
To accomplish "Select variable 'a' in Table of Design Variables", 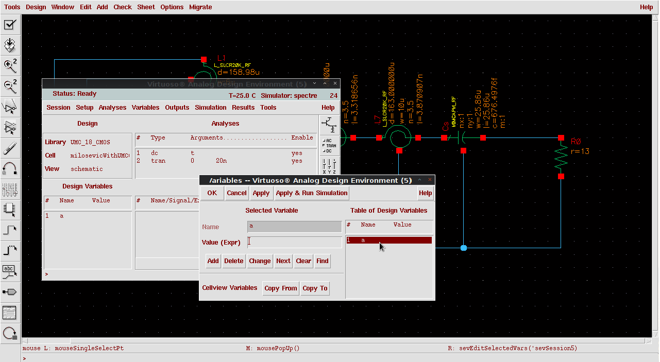I will [389, 240].
